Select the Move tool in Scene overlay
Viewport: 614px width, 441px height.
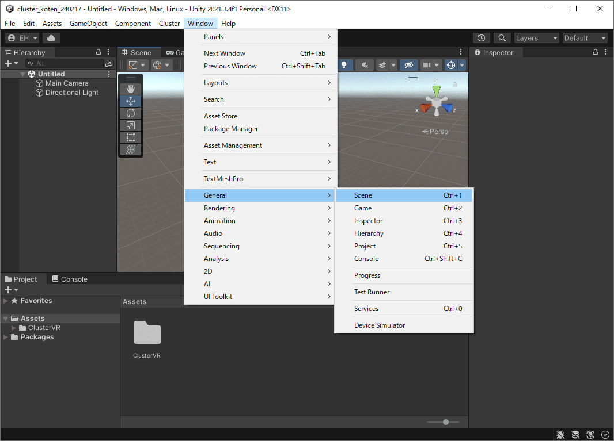click(130, 101)
